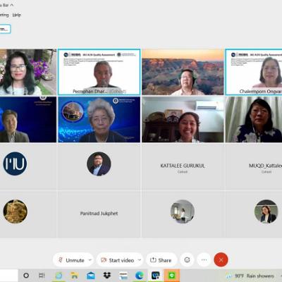Click the MU logo participant avatar
The width and height of the screenshot is (282, 282).
[x=15, y=164]
